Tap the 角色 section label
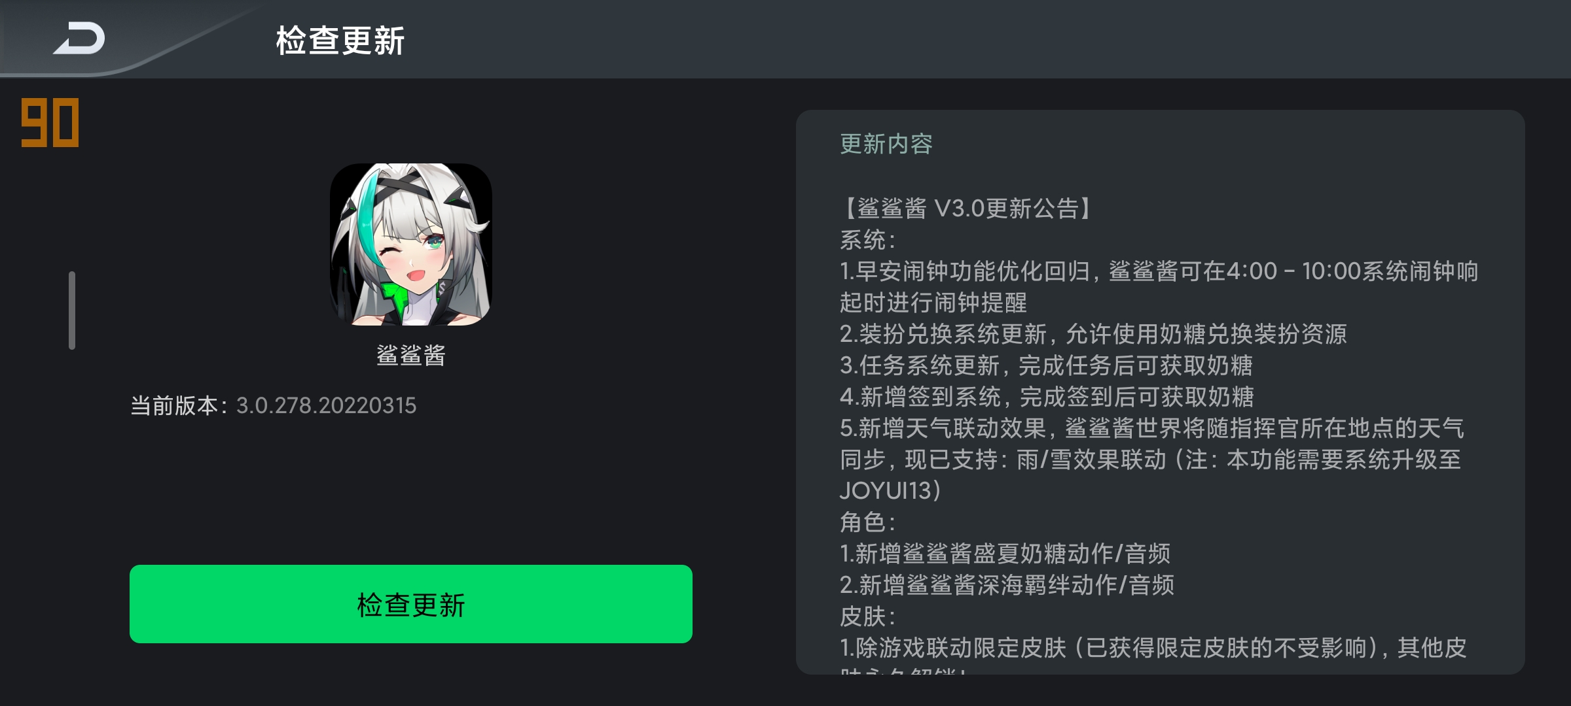 [867, 522]
